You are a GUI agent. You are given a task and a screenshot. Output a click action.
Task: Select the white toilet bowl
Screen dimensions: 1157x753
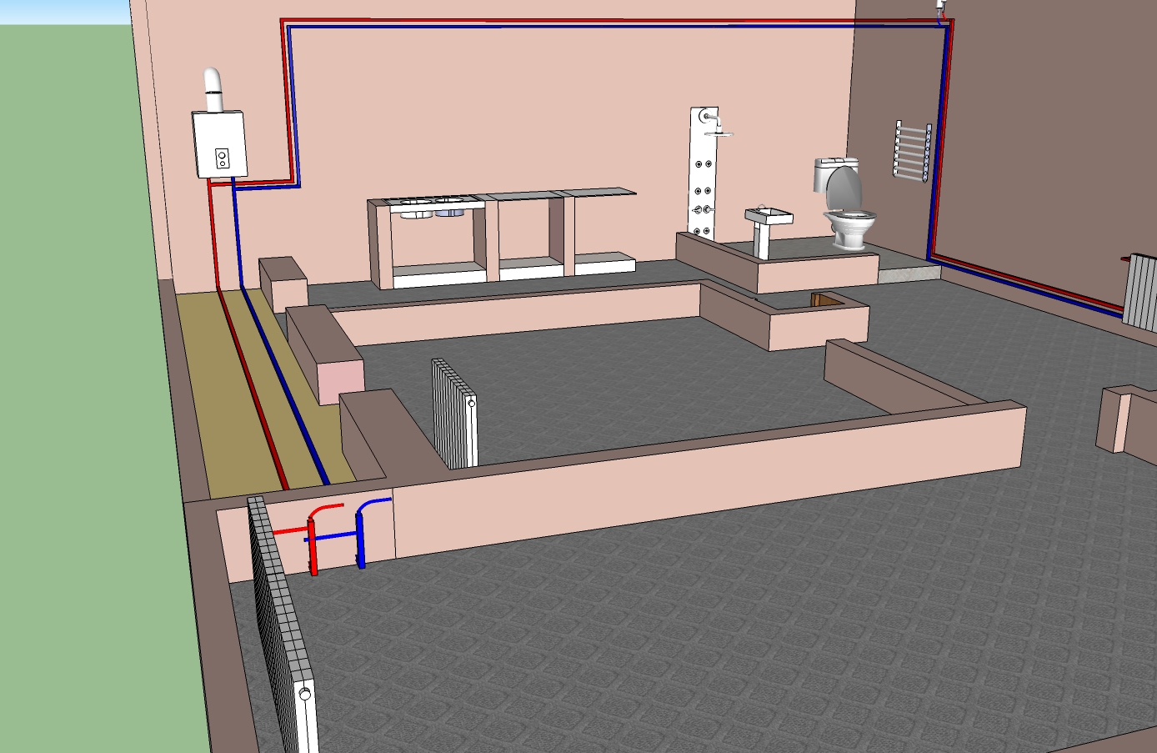coord(850,225)
